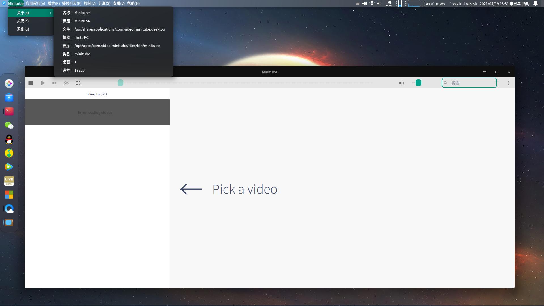Click the volume slider handle
The image size is (544, 306).
[418, 83]
